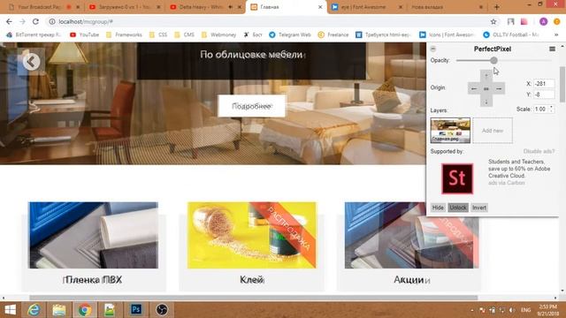The image size is (566, 318).
Task: Open the YouTube bookmark
Action: [84, 34]
